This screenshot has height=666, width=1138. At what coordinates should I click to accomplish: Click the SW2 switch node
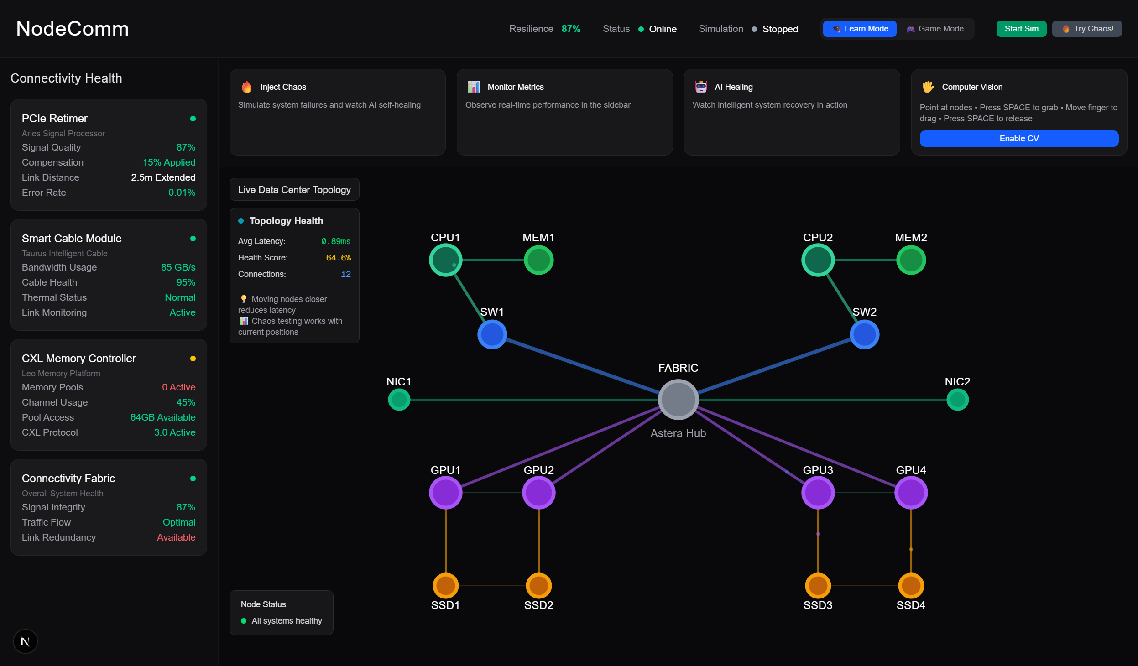[x=864, y=334]
